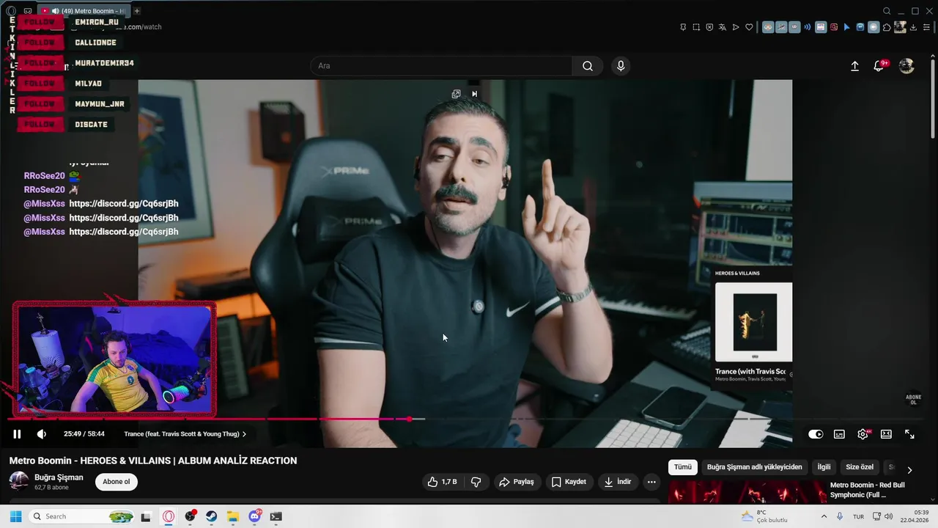Open the weather widget 8°C
The image size is (938, 528).
coord(764,516)
